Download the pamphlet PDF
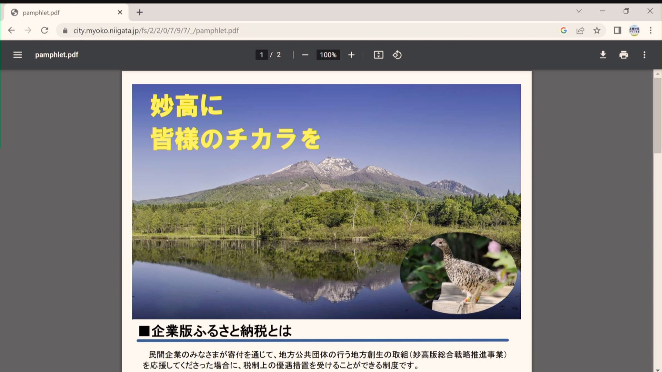This screenshot has height=372, width=662. [x=603, y=55]
